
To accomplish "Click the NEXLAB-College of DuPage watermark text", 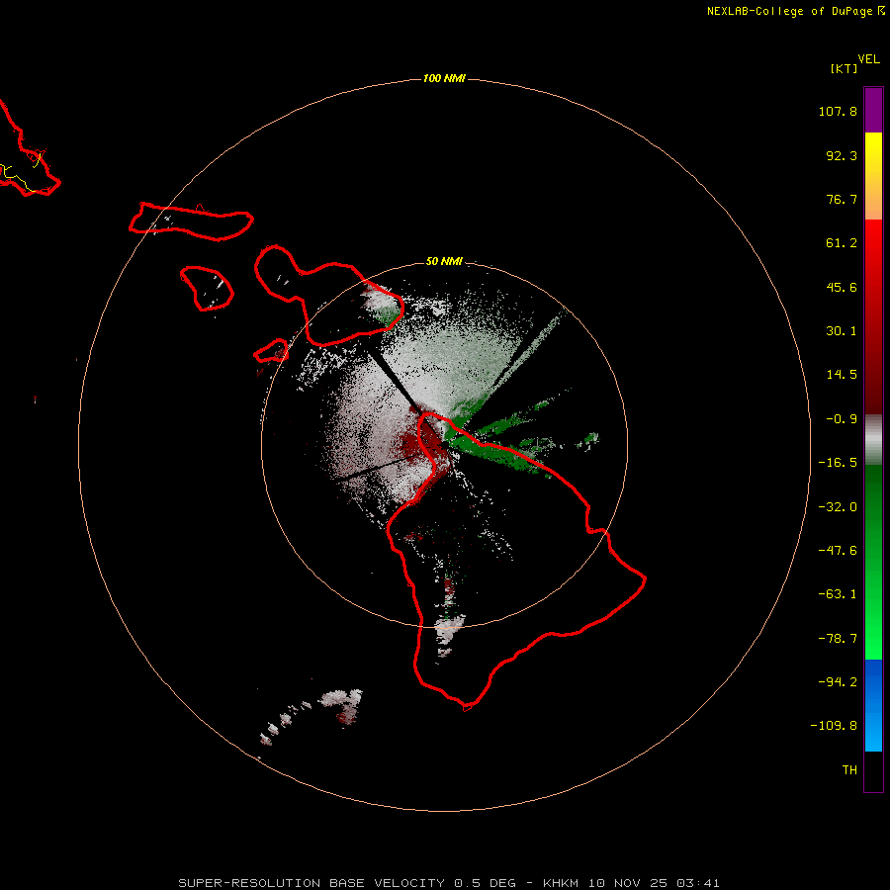I will tap(795, 11).
